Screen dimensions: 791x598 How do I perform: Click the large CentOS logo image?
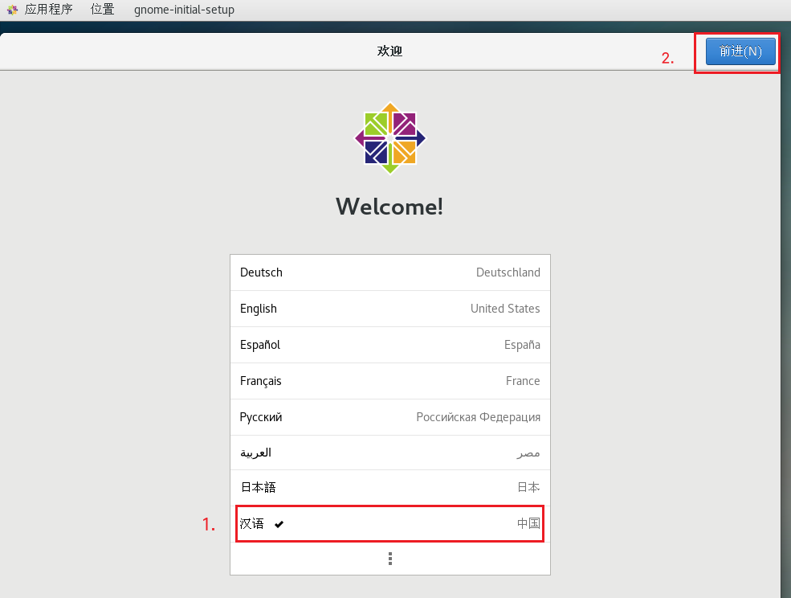pyautogui.click(x=390, y=138)
